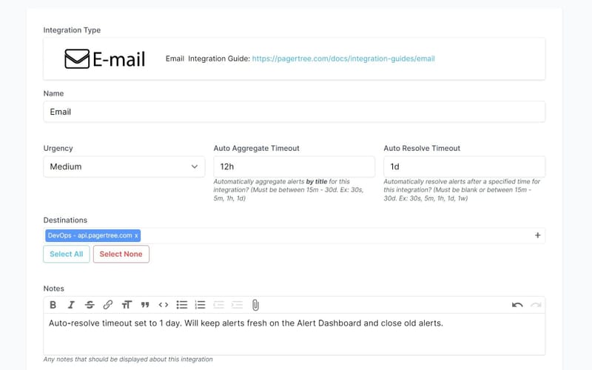
Task: Expand Destinations list with plus icon
Action: [537, 235]
